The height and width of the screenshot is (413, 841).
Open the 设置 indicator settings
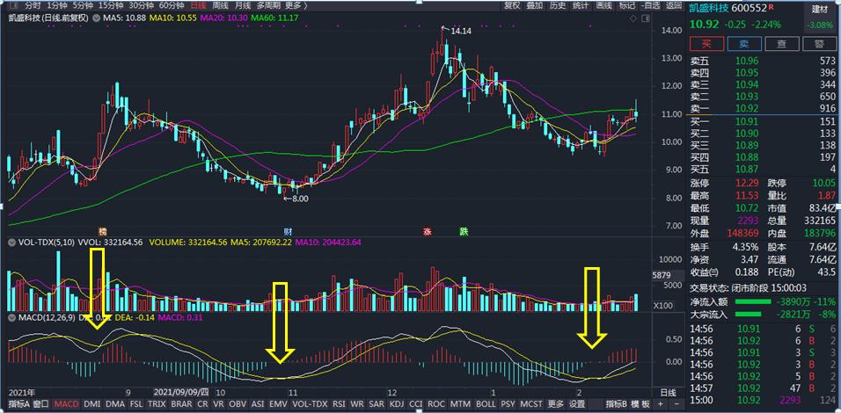[577, 403]
